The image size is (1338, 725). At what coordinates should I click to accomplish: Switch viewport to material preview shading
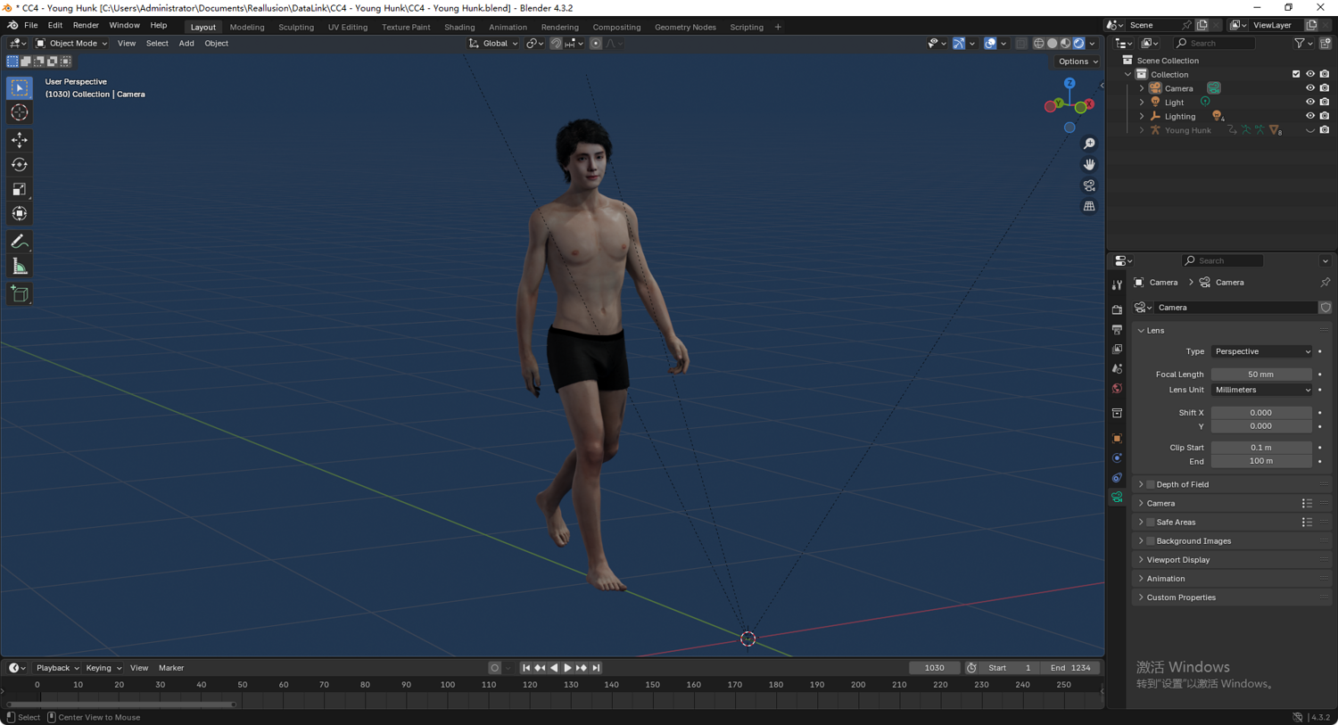tap(1065, 43)
